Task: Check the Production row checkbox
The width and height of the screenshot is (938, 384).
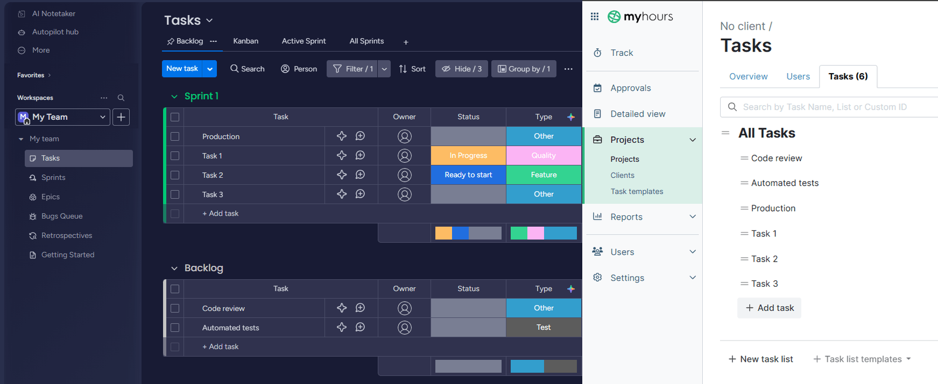Action: pos(175,136)
